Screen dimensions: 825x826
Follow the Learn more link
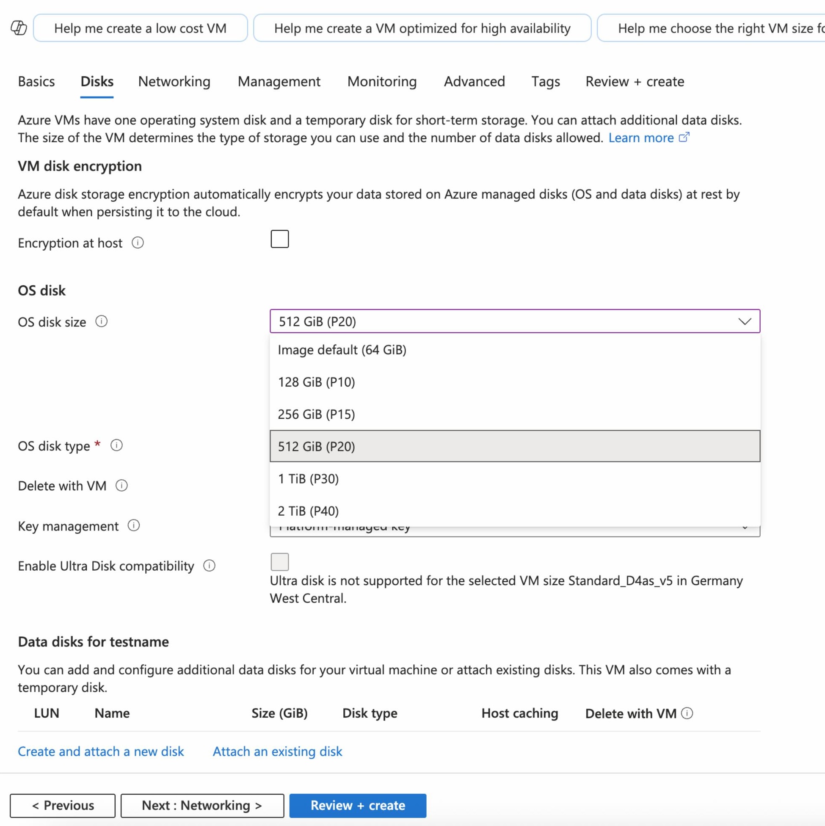[x=641, y=138]
